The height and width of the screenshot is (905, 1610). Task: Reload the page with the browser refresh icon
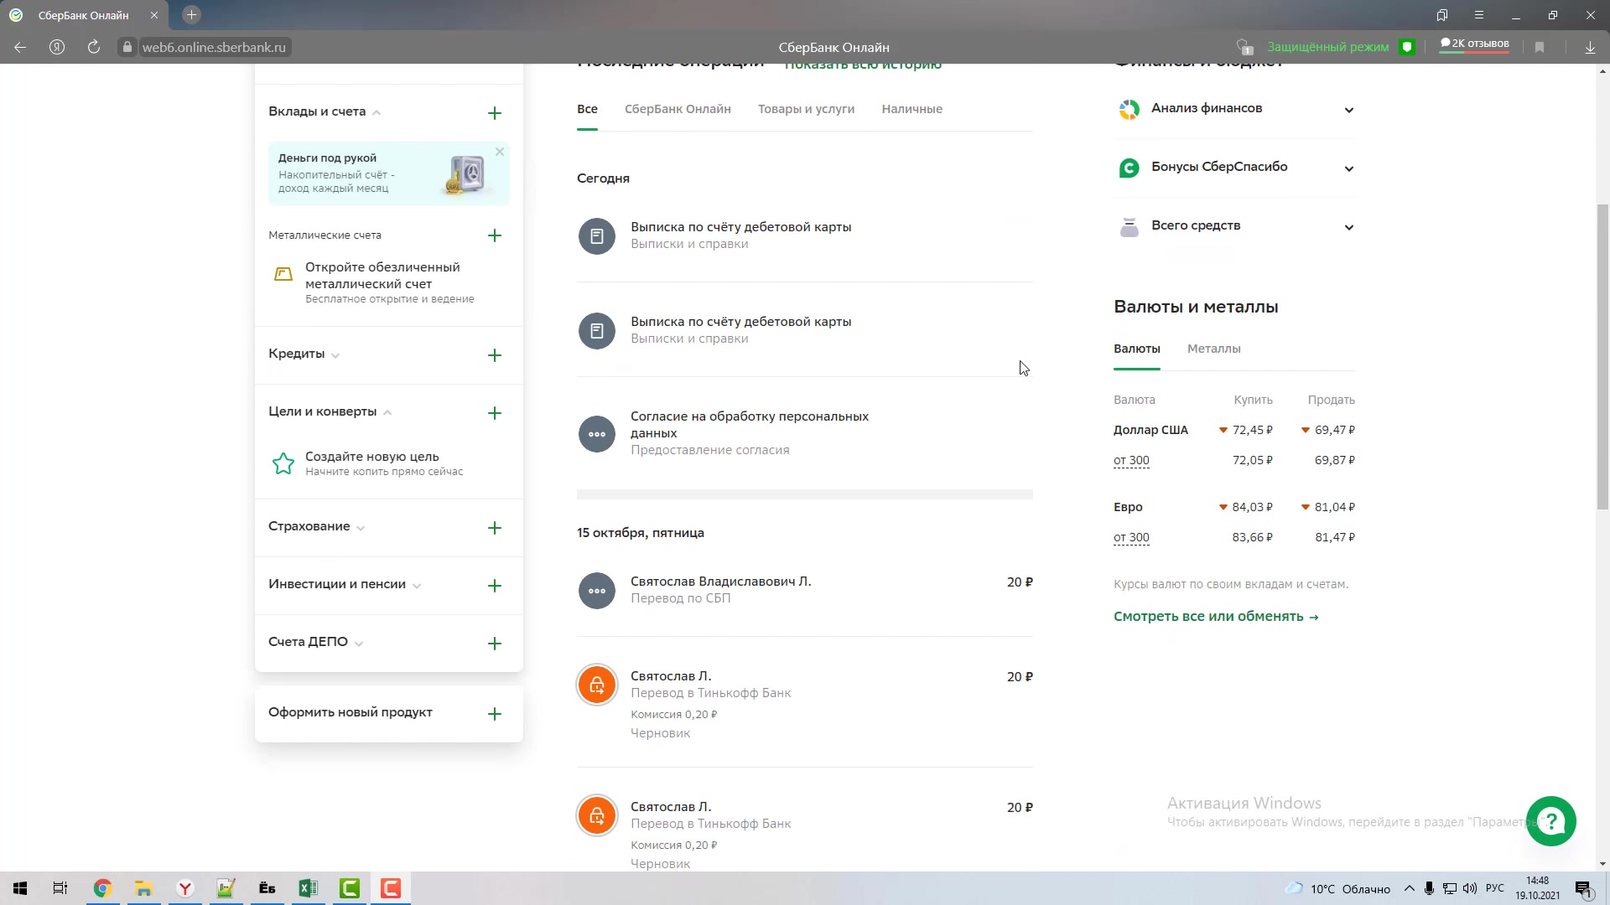94,47
